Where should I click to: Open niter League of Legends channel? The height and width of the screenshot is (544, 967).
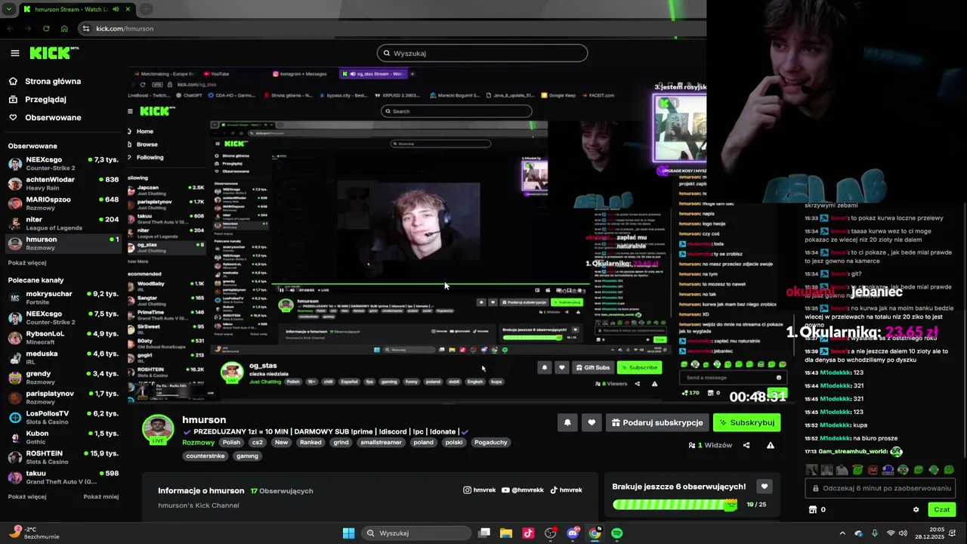63,223
